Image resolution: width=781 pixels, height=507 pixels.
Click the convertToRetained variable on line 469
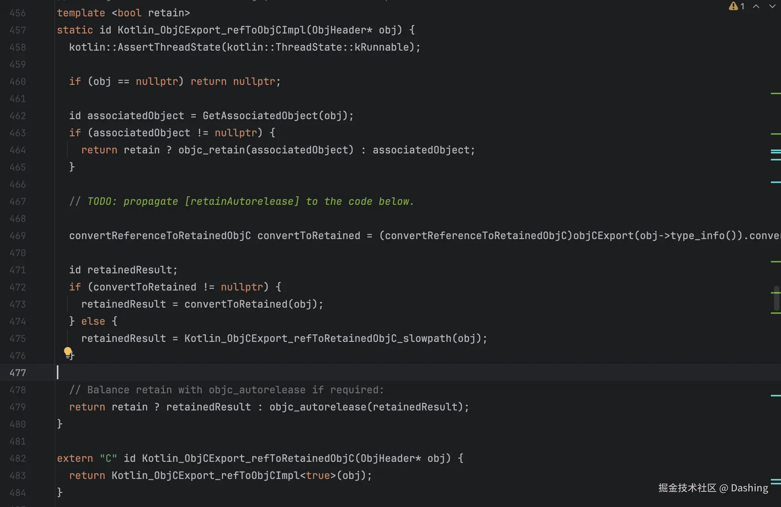coord(309,236)
